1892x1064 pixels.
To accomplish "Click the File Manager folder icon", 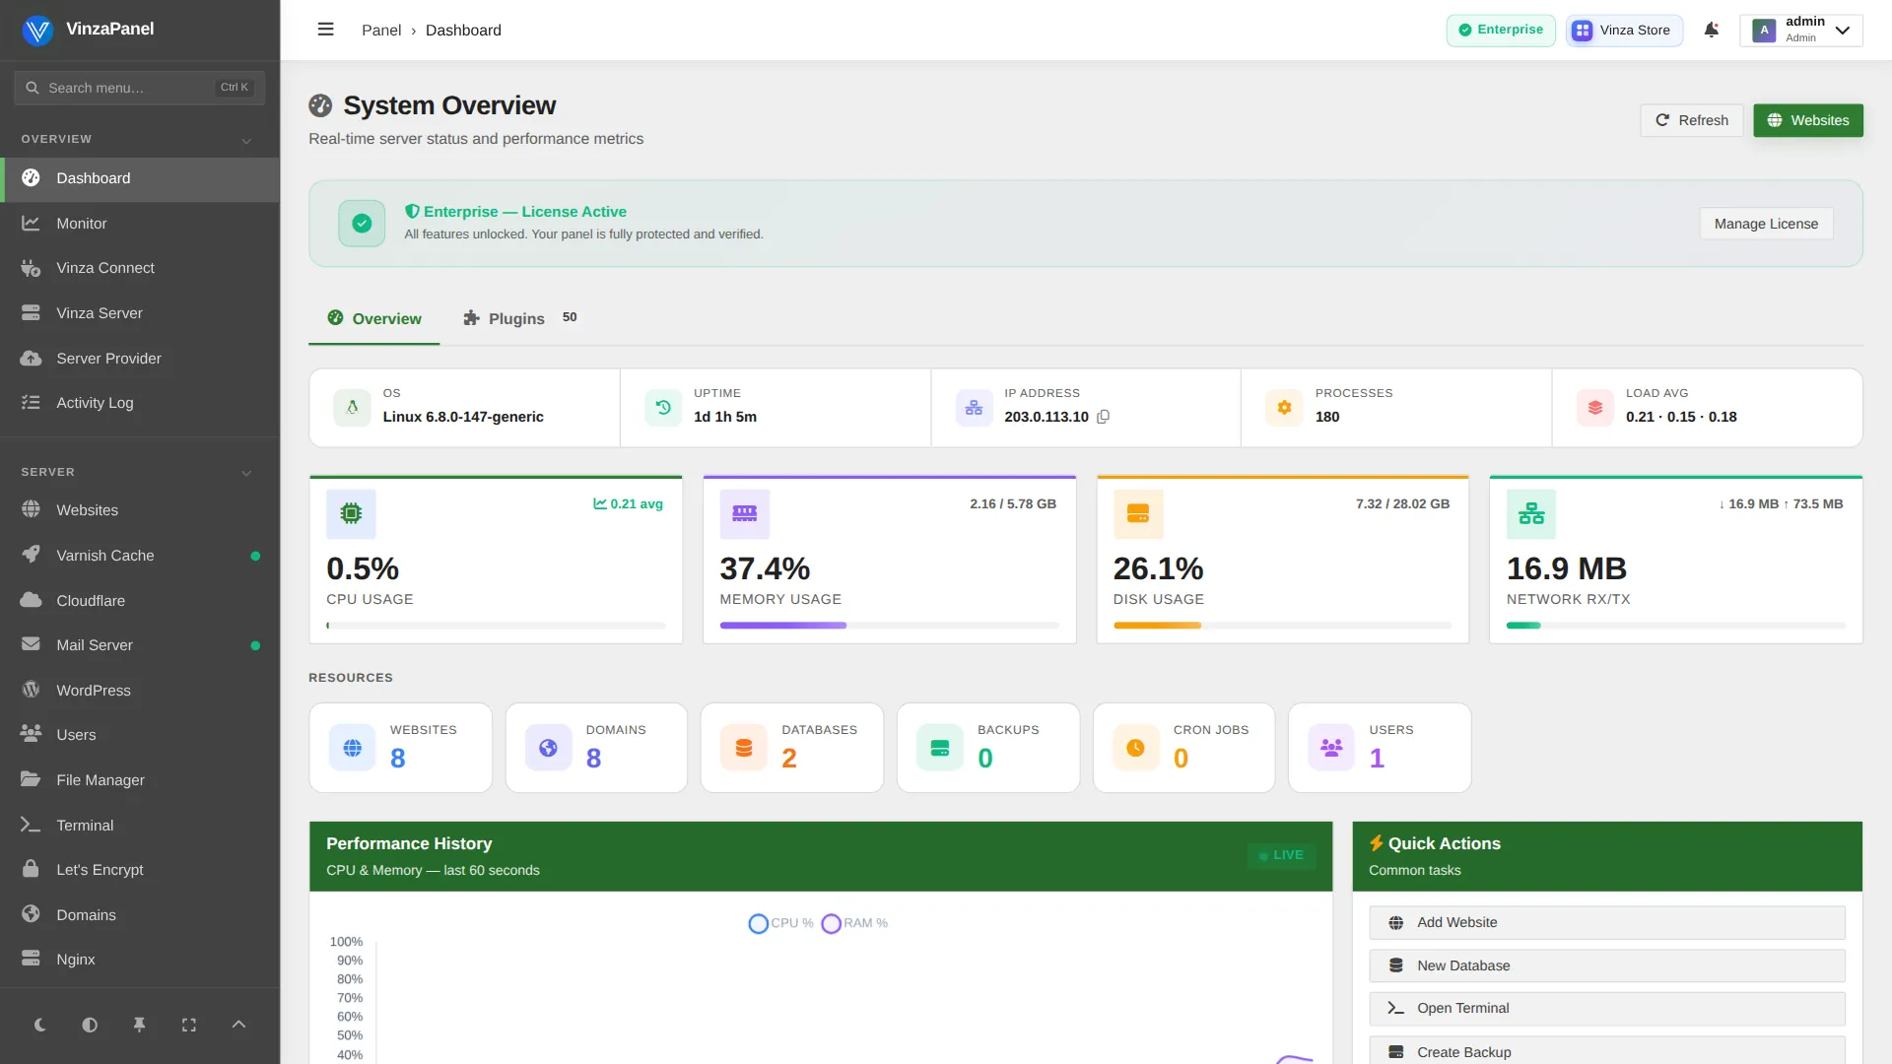I will click(31, 779).
